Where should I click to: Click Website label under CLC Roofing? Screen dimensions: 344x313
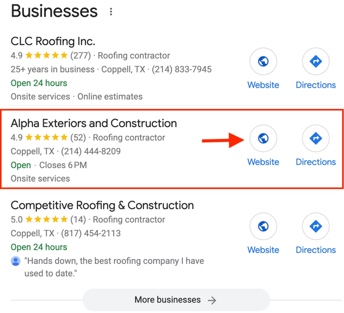point(263,85)
